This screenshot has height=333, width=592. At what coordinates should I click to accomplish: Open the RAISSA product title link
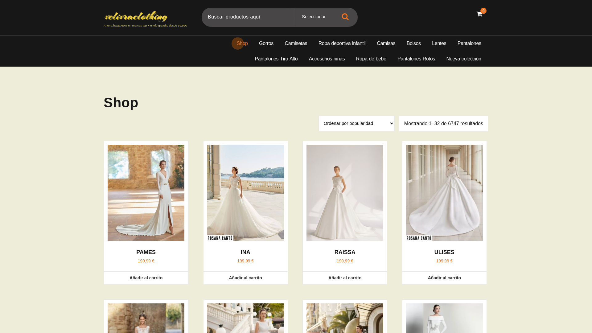point(345,252)
